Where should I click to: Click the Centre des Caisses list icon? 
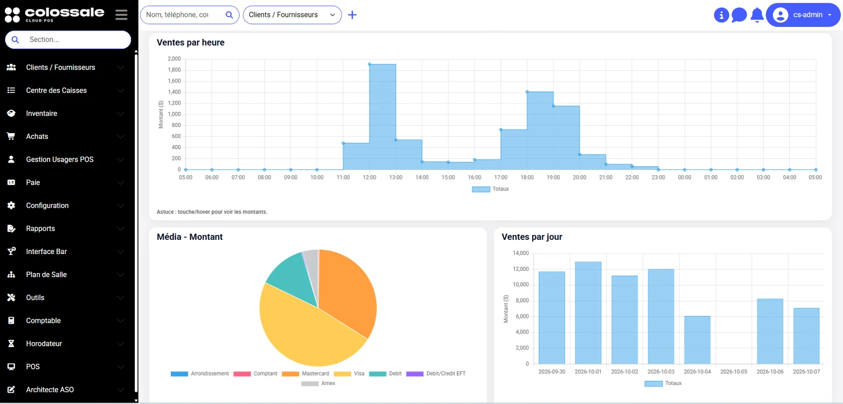pyautogui.click(x=11, y=90)
